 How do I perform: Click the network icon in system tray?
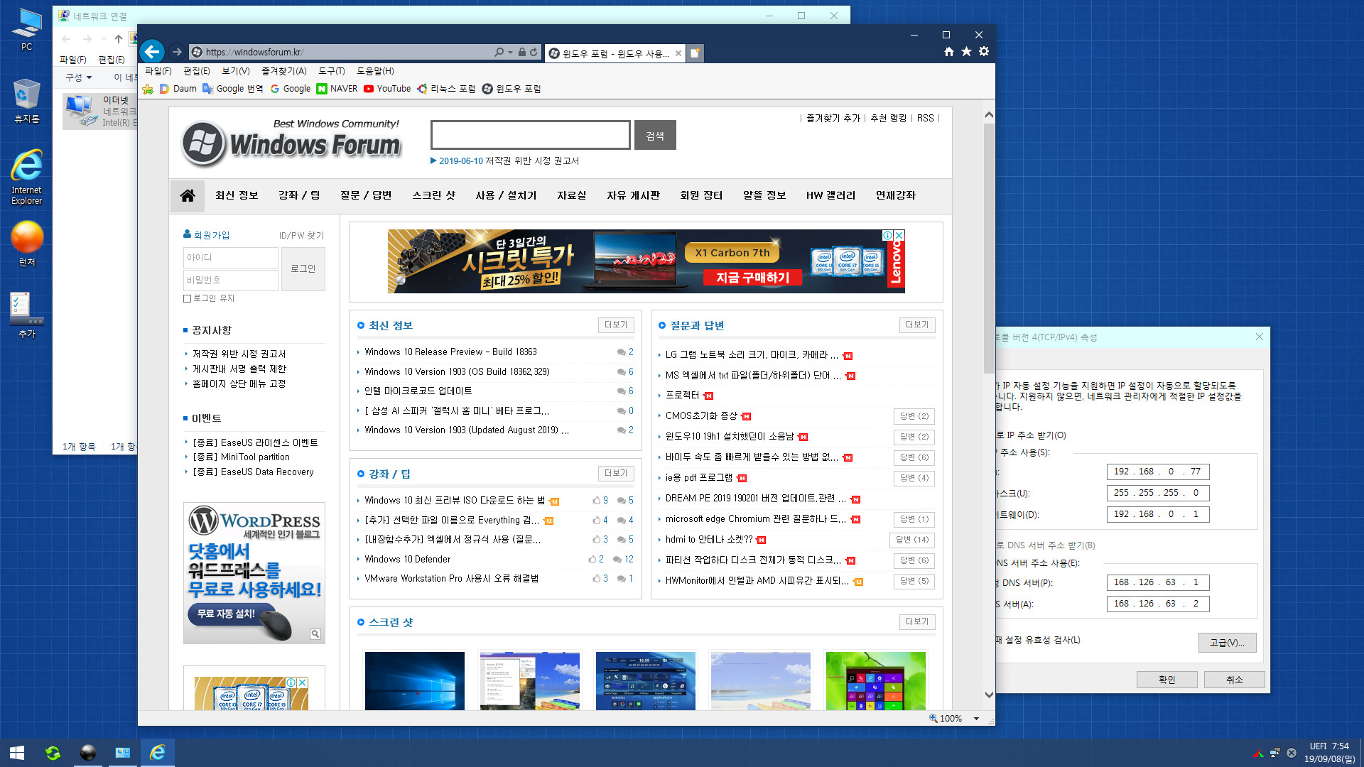click(1275, 753)
